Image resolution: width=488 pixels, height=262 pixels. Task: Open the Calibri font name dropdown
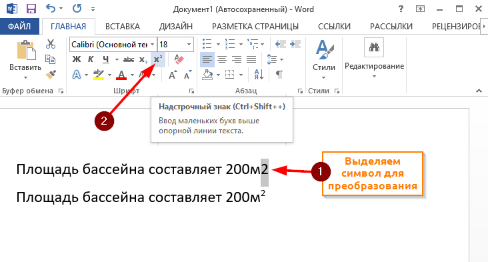pyautogui.click(x=152, y=45)
